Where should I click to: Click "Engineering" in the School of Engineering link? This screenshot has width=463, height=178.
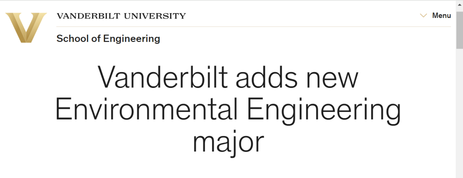[x=132, y=39]
